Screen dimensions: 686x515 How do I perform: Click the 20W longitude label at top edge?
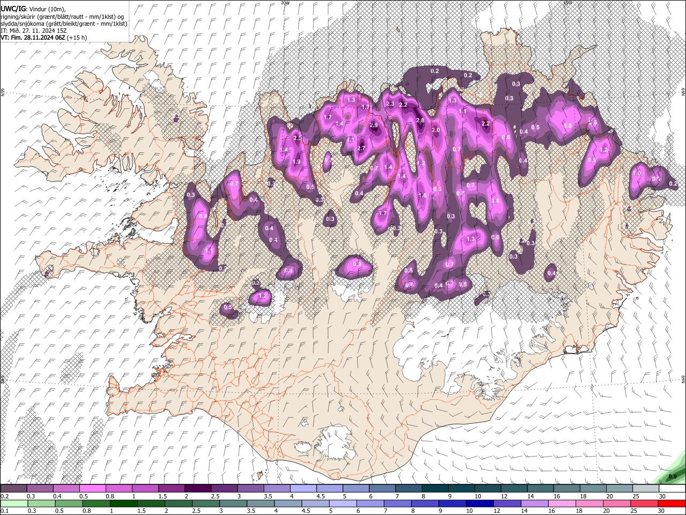click(285, 3)
